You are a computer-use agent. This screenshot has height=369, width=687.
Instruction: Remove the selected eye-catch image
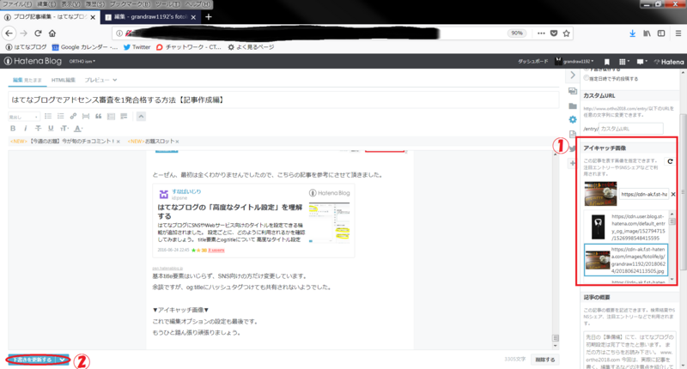[673, 194]
